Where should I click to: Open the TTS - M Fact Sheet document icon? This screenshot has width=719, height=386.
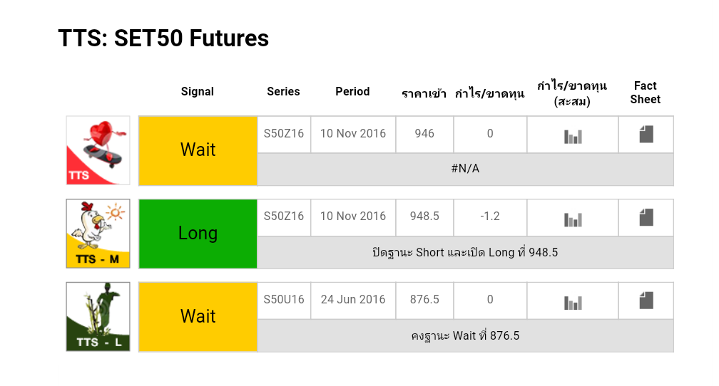pyautogui.click(x=646, y=217)
